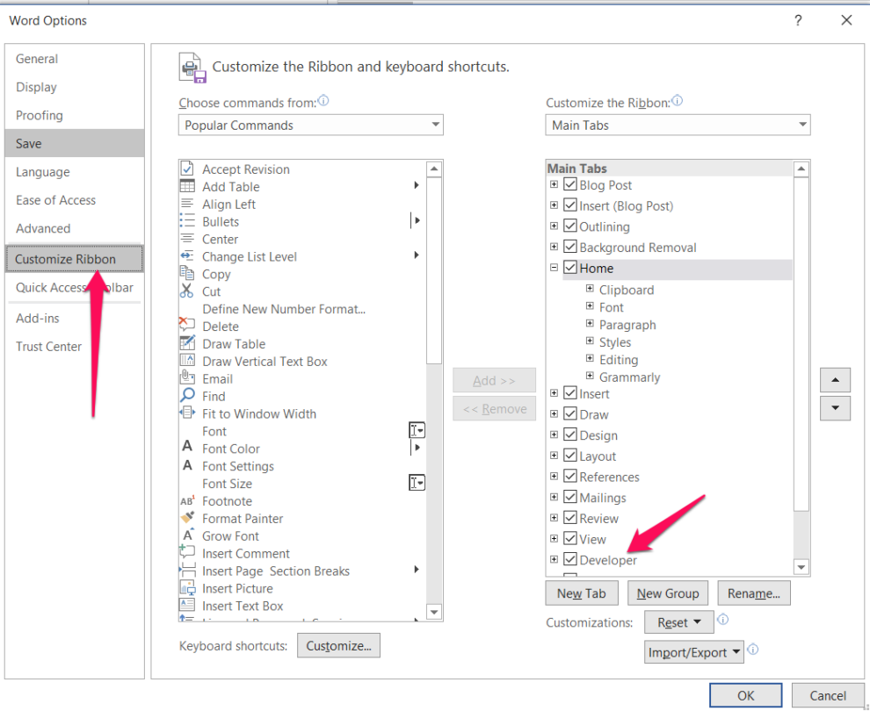Click the New Tab button
Image resolution: width=870 pixels, height=711 pixels.
pyautogui.click(x=581, y=592)
